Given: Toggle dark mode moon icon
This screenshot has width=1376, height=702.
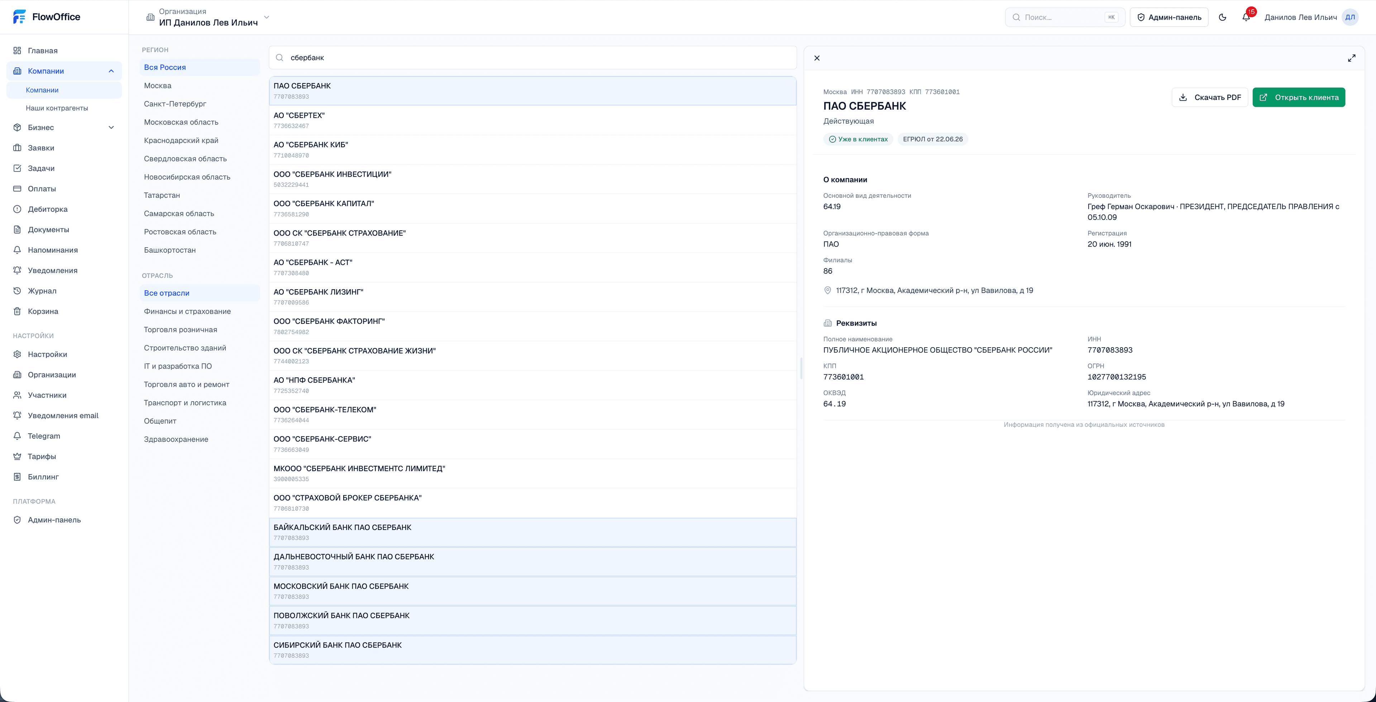Looking at the screenshot, I should (x=1222, y=17).
